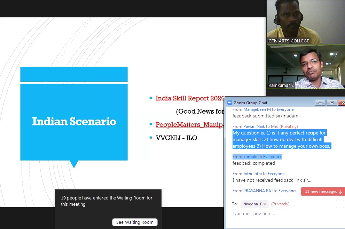Maximize the Zoom Group Chat window
The image size is (345, 229).
(332, 103)
